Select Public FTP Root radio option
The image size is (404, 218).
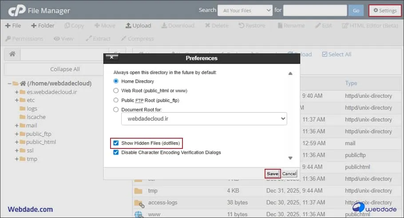coord(116,100)
